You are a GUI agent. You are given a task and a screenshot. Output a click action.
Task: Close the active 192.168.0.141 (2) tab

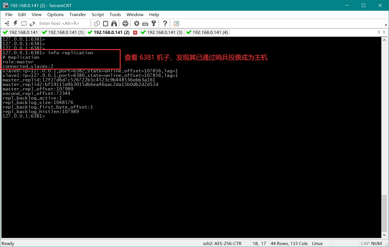click(135, 32)
